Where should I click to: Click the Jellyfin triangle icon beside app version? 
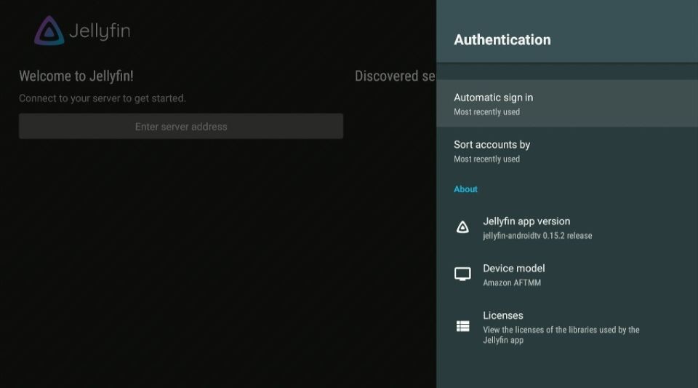[x=462, y=227]
